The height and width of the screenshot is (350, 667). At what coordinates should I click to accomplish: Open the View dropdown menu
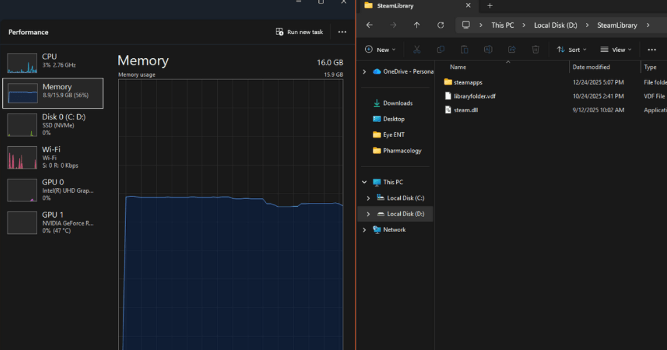tap(616, 49)
